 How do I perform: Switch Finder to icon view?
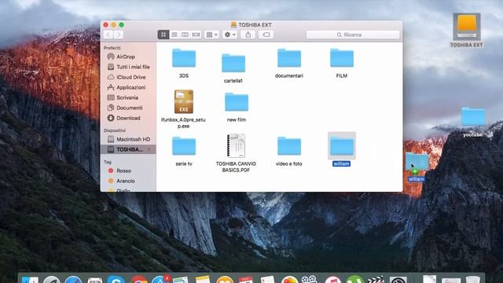click(x=163, y=35)
